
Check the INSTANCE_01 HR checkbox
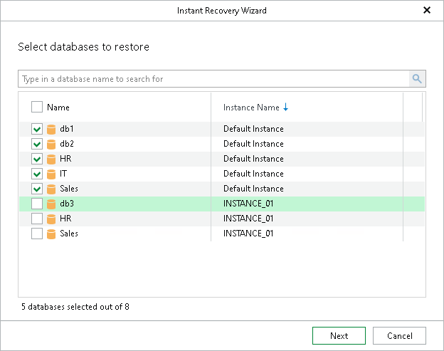[37, 219]
